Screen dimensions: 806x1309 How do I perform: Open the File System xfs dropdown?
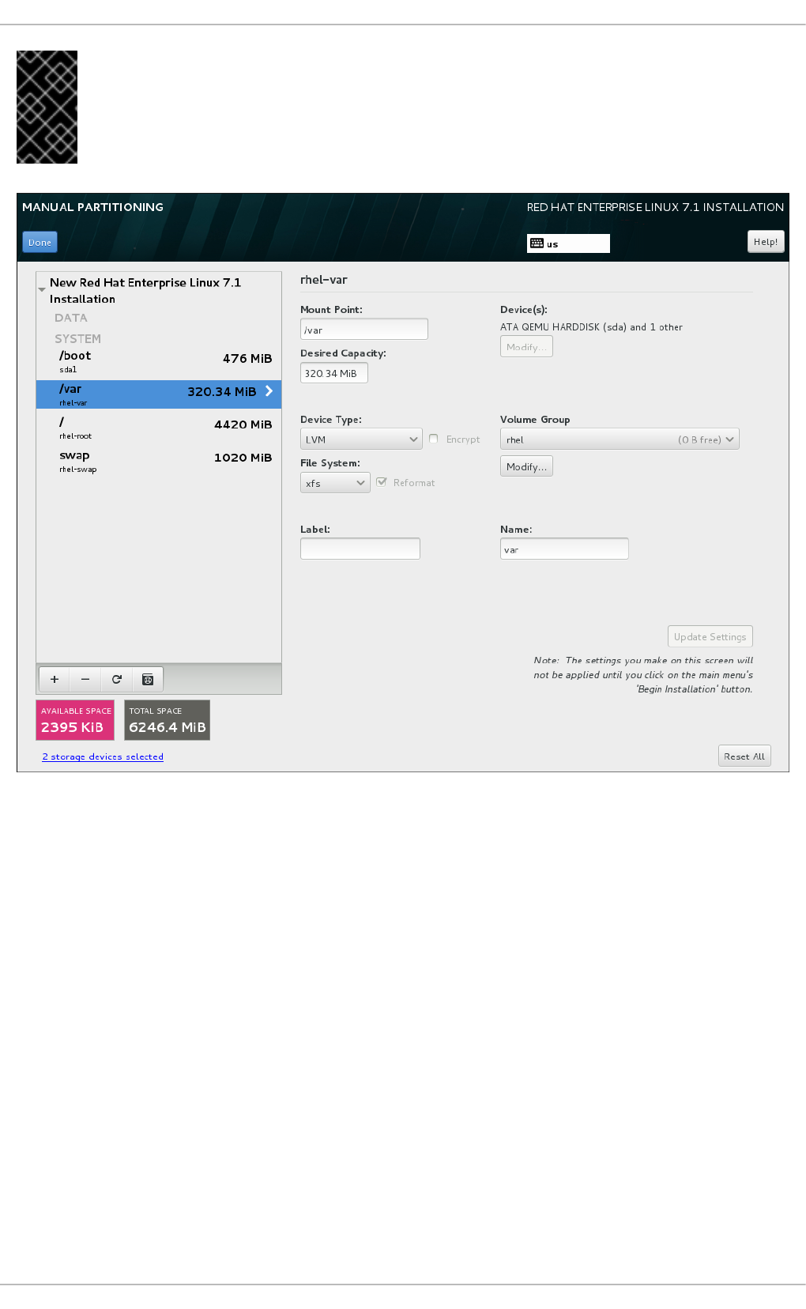coord(335,483)
